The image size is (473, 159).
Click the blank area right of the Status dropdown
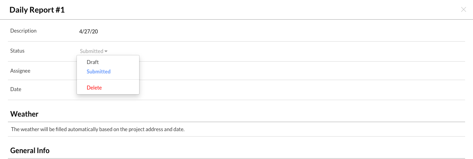click(x=276, y=51)
